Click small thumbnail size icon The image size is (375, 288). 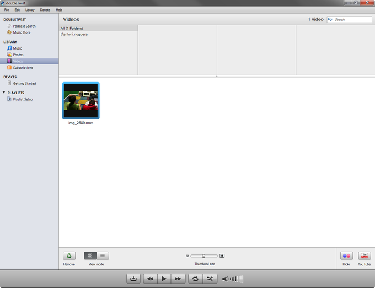tap(187, 256)
